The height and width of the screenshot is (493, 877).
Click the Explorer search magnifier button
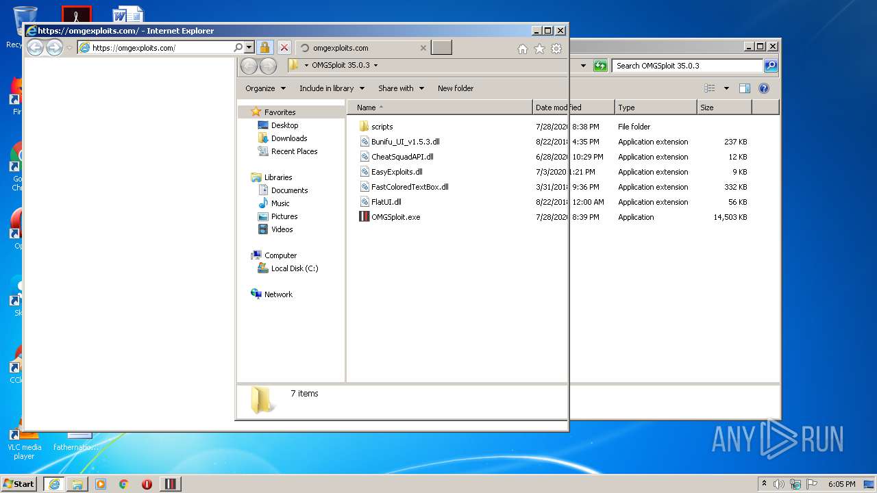coord(771,66)
